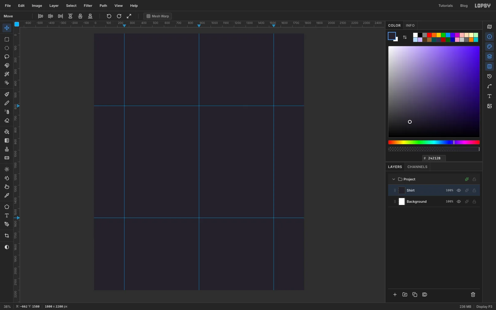Pick the Pencil tool
The width and height of the screenshot is (496, 310).
click(7, 103)
